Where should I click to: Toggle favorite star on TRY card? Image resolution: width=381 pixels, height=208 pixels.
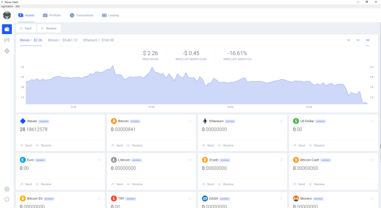(191, 198)
